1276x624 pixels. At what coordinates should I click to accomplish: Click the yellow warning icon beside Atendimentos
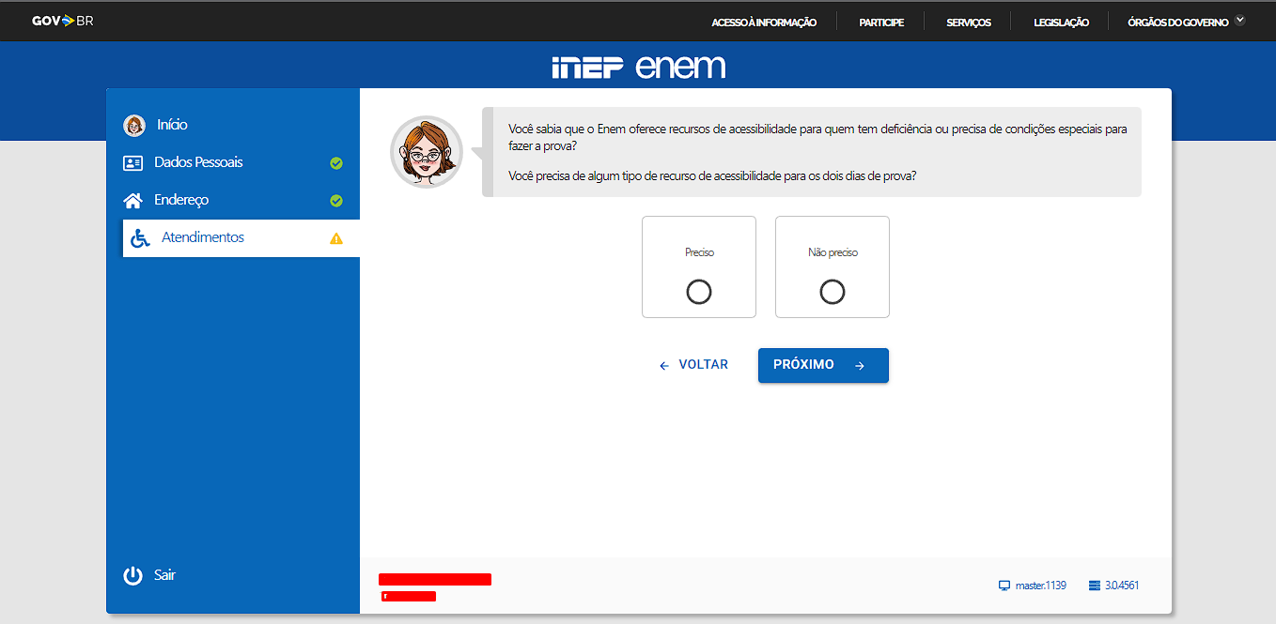[336, 238]
